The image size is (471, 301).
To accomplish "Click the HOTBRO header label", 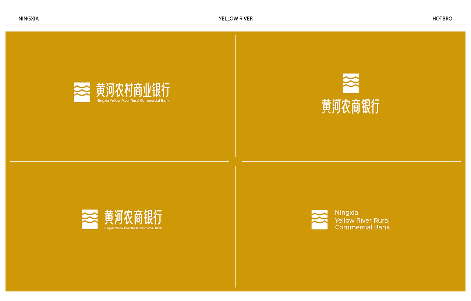I will coord(442,18).
